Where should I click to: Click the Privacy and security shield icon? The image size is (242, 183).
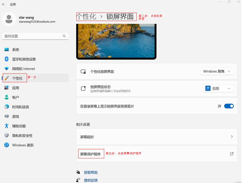pos(7,136)
